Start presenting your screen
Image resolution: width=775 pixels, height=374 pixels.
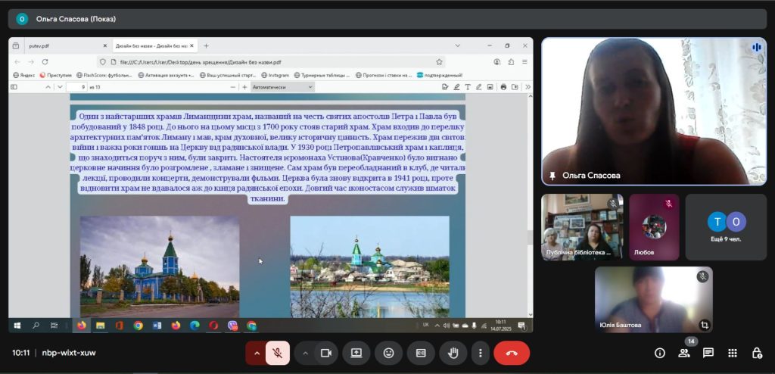(x=356, y=353)
